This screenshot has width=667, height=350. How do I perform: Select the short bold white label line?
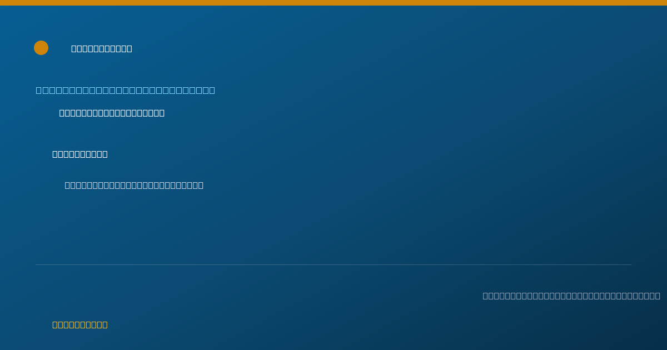coord(80,154)
